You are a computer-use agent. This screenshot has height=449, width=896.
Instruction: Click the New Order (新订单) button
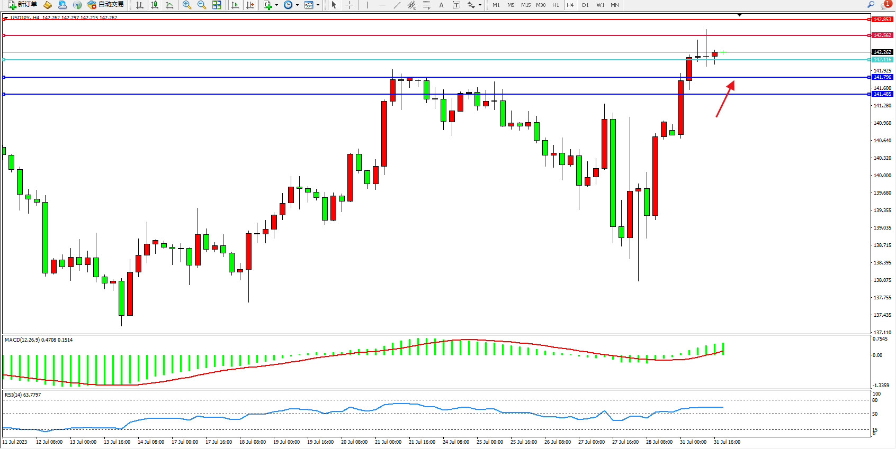[22, 5]
